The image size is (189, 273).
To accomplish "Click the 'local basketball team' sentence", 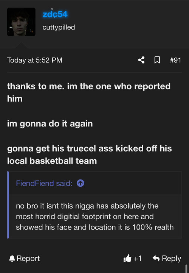I will 89,154.
